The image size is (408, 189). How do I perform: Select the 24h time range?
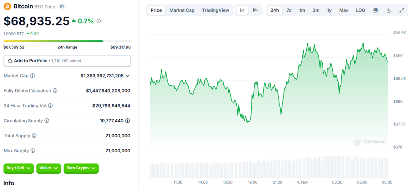(x=274, y=10)
